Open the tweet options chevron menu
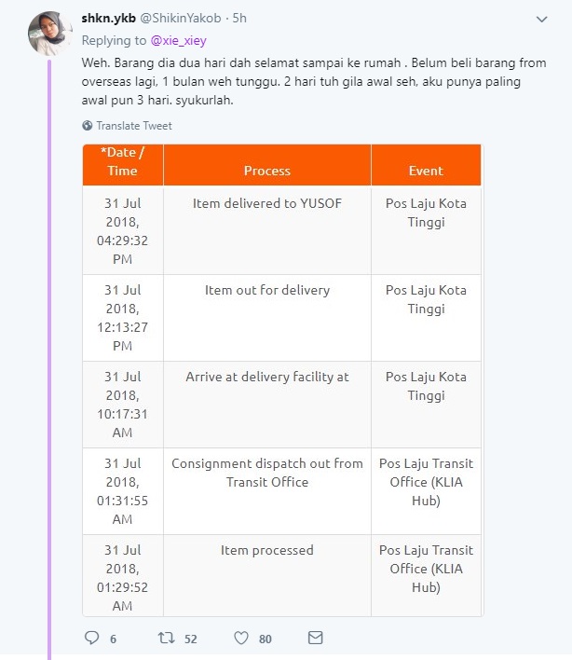 click(543, 20)
